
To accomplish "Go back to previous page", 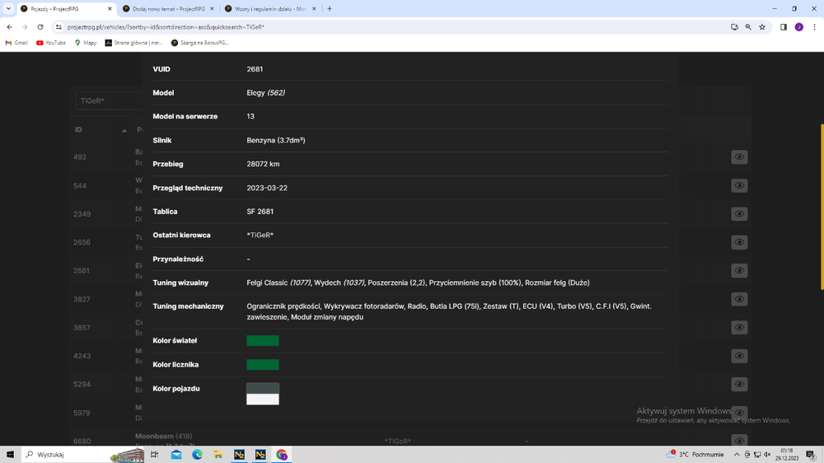I will [x=9, y=27].
